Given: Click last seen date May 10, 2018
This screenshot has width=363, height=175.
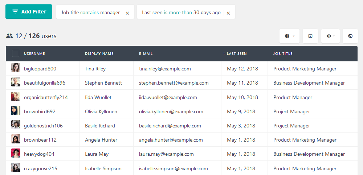Looking at the screenshot, I should pos(242,97).
